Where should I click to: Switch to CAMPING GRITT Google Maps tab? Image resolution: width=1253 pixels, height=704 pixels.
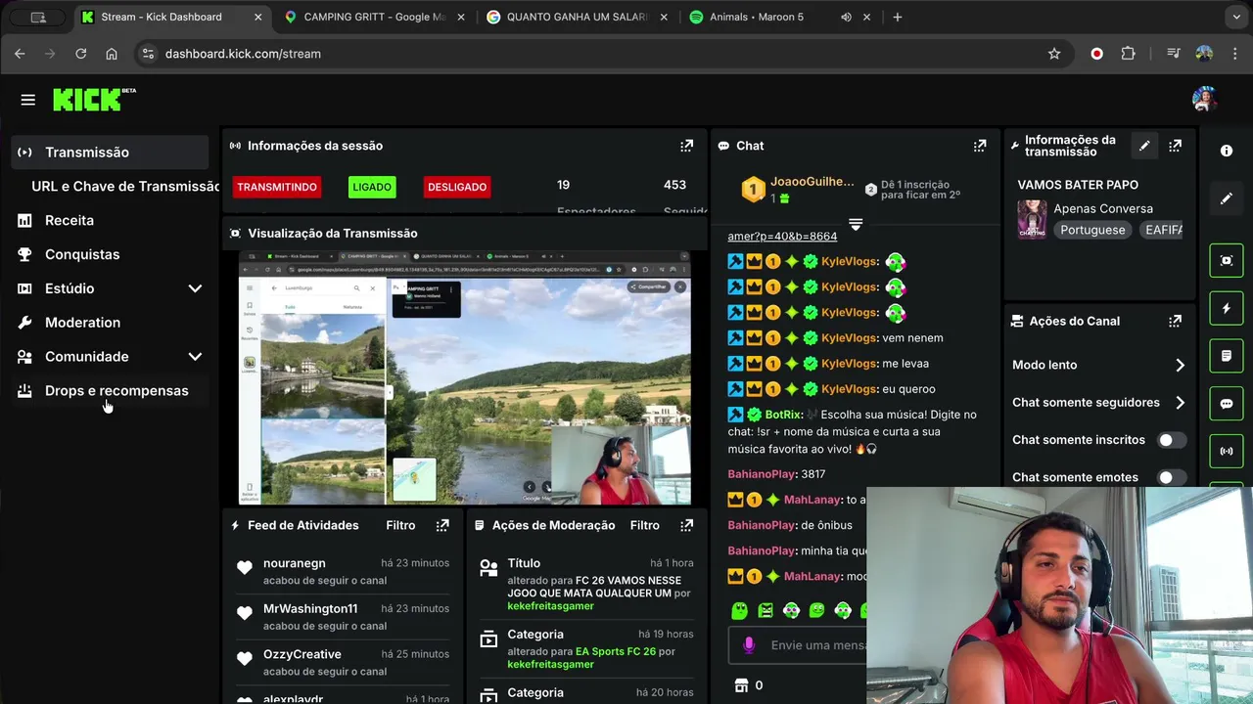click(373, 17)
